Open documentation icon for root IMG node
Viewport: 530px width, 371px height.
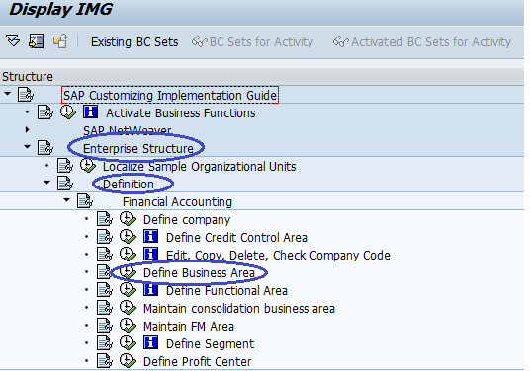click(x=26, y=95)
